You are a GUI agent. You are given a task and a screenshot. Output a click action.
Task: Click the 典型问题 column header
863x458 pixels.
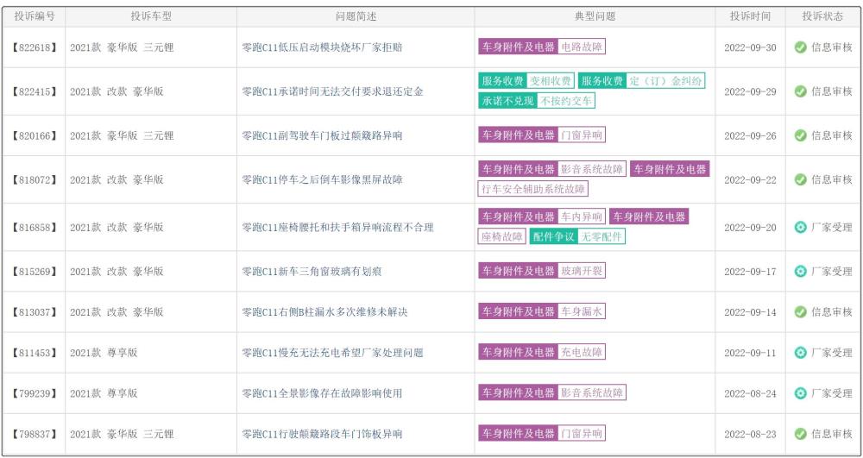595,16
